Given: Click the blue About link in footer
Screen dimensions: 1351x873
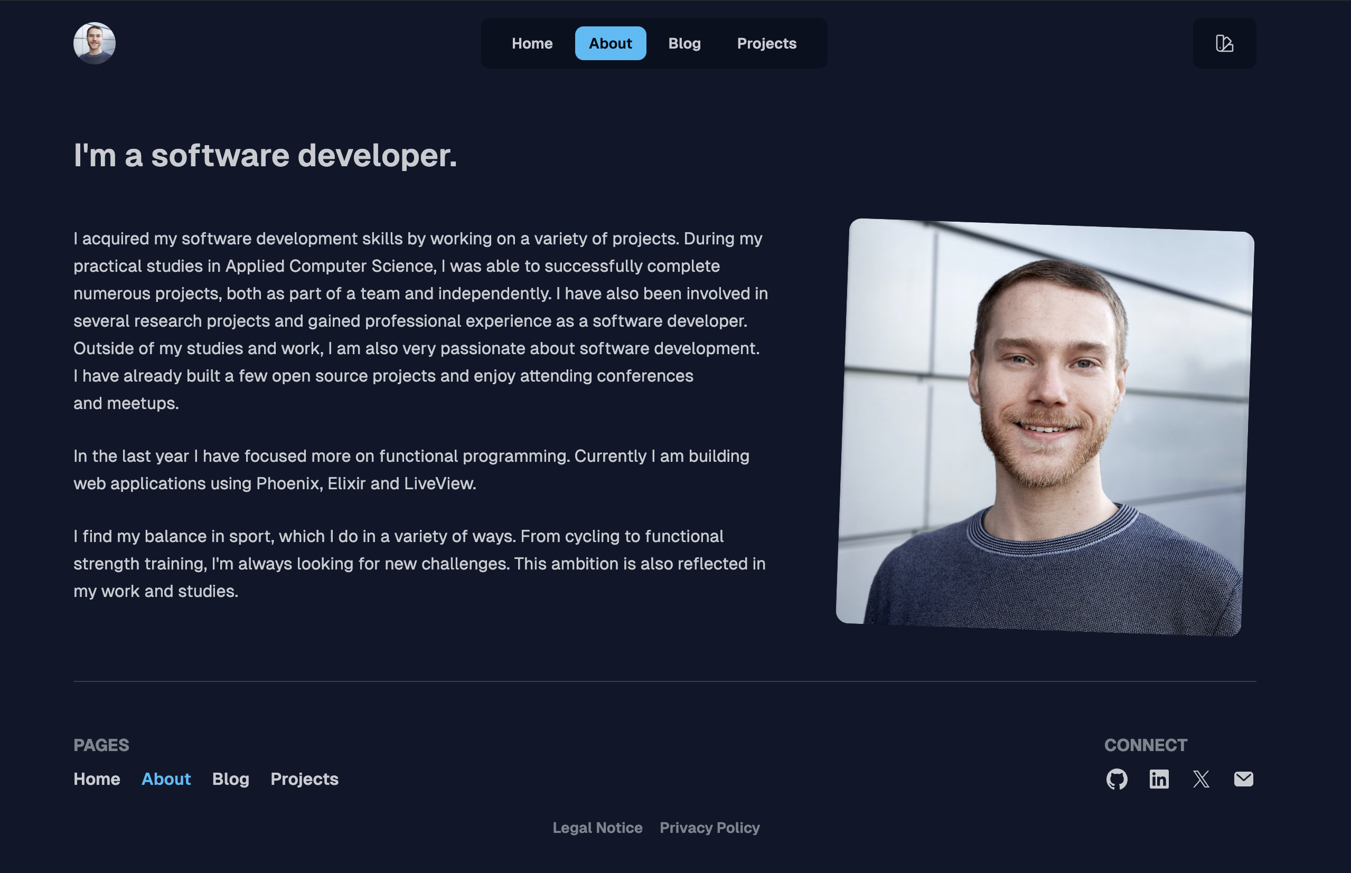Looking at the screenshot, I should pyautogui.click(x=166, y=779).
